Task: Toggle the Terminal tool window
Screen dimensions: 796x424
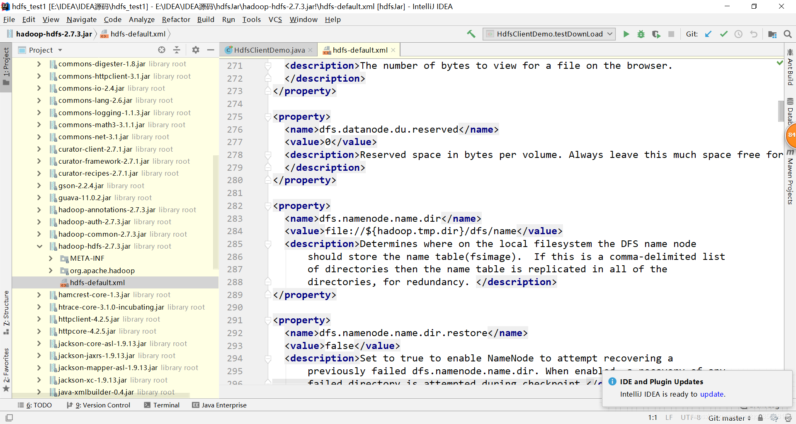Action: pyautogui.click(x=162, y=405)
